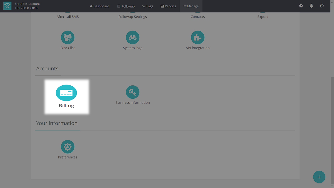Open the Preferences gear icon
This screenshot has width=334, height=188.
[68, 147]
